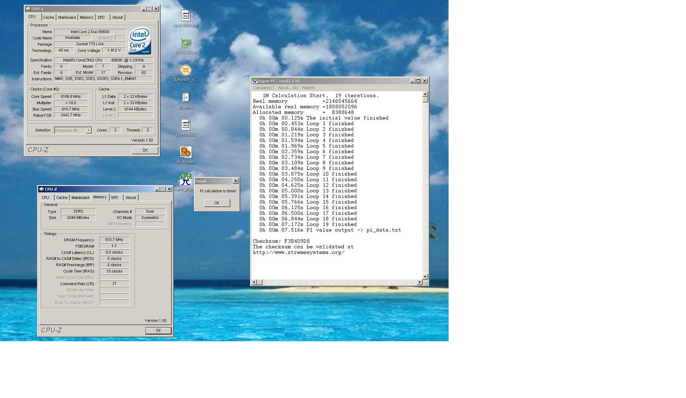686x398 pixels.
Task: Minimize the Super PI window
Action: tap(412, 81)
